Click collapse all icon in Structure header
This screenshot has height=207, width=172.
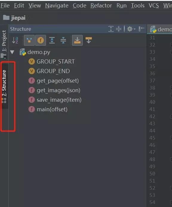pos(119,29)
